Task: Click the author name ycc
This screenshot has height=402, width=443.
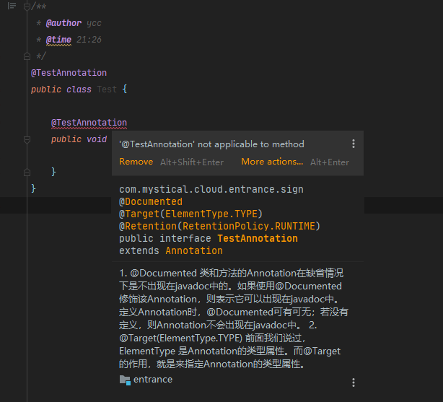Action: (94, 23)
